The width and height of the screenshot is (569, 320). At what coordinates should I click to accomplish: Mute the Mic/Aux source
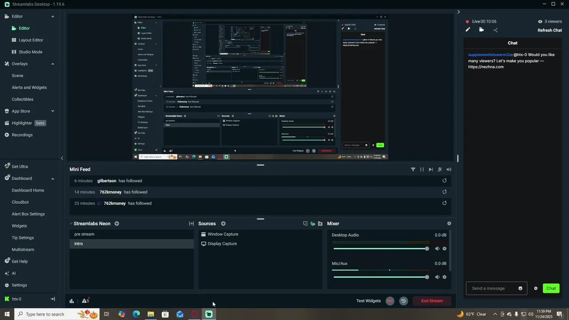click(437, 277)
